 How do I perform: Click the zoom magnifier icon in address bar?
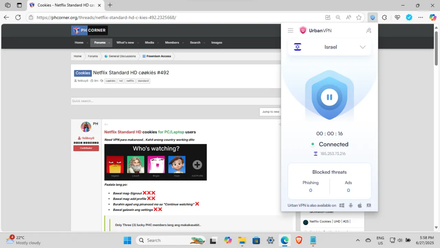point(338,17)
